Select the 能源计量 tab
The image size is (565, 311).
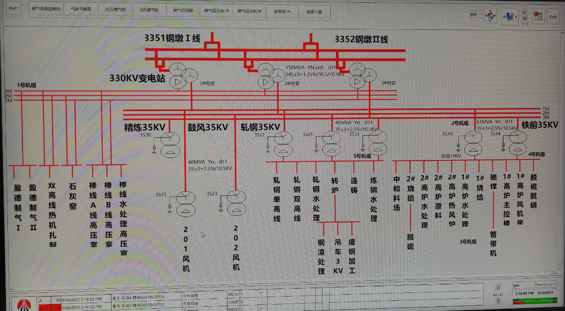(x=314, y=11)
